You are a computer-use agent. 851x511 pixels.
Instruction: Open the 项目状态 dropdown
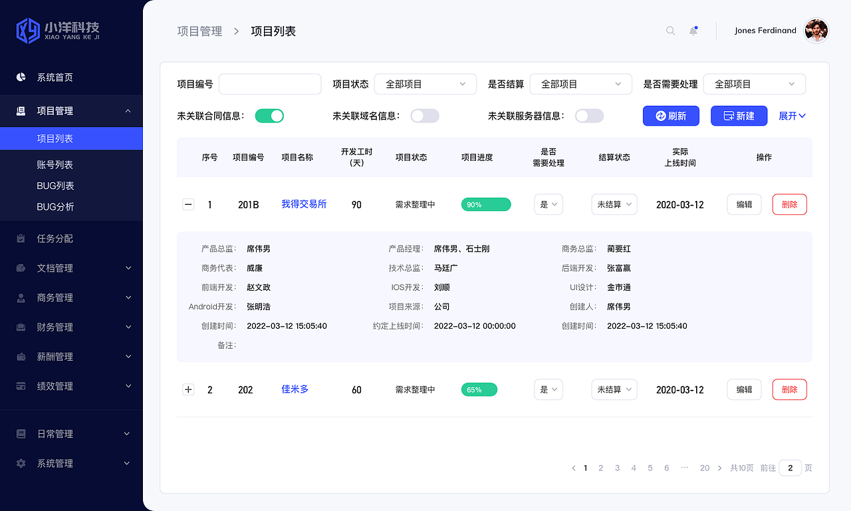(x=425, y=84)
